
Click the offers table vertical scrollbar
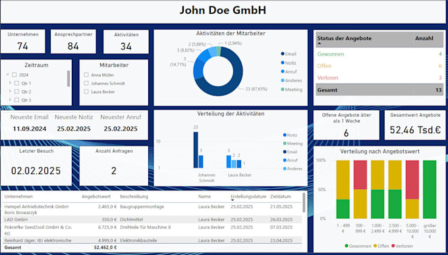pos(304,202)
